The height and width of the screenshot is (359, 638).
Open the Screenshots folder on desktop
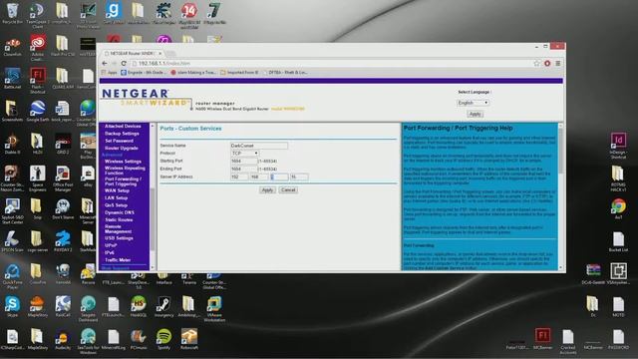(x=12, y=111)
